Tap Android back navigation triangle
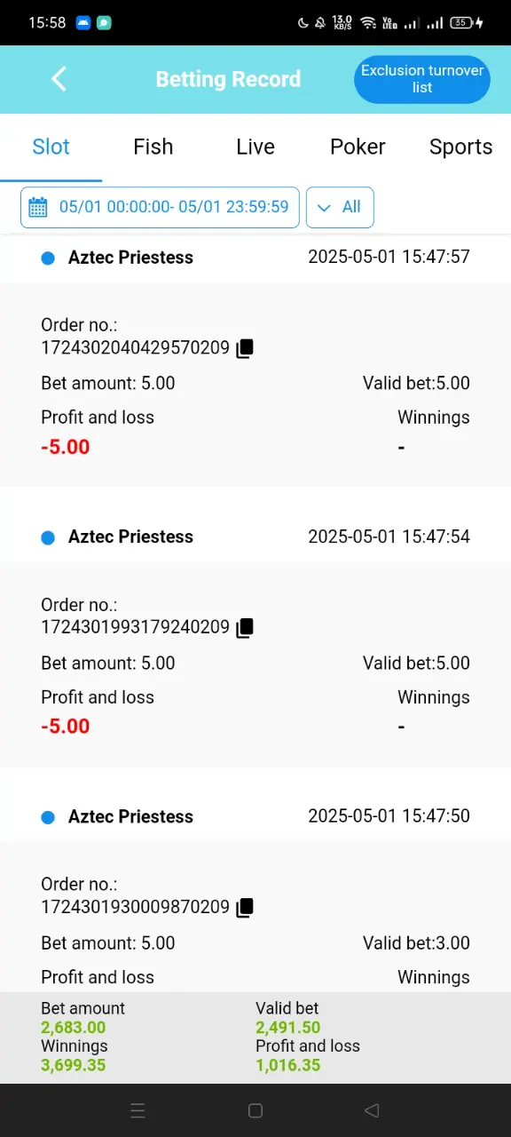 tap(372, 1110)
